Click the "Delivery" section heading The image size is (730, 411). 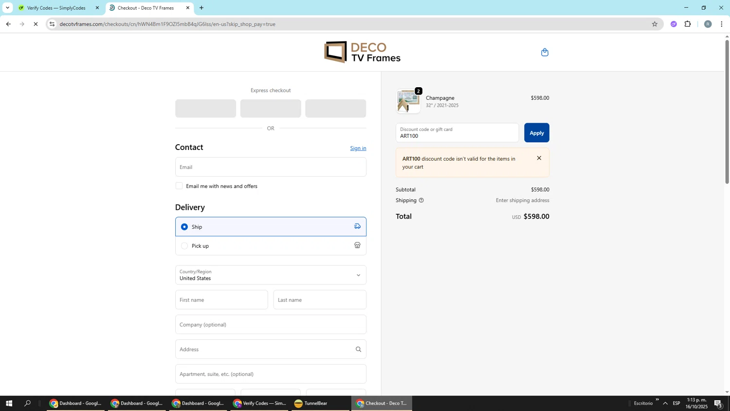coord(190,207)
